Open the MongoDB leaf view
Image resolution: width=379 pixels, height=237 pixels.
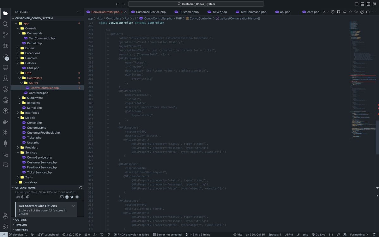click(x=5, y=143)
